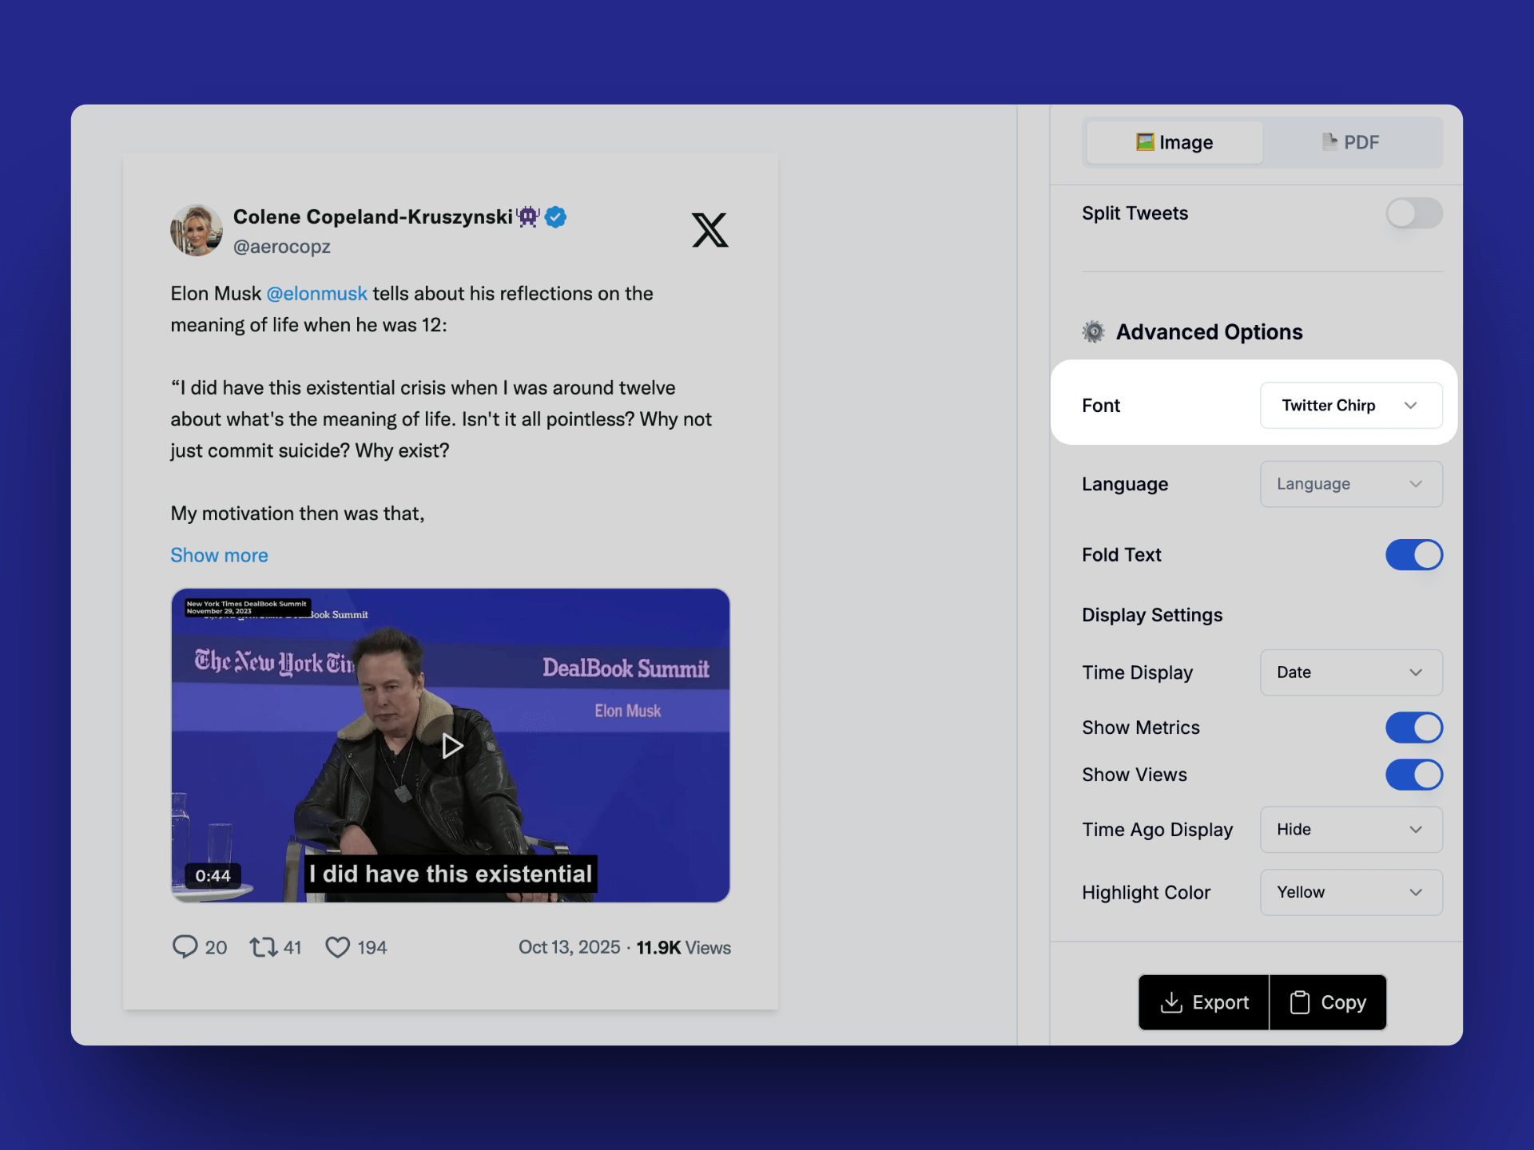This screenshot has width=1534, height=1150.
Task: Click the blue verified badge icon
Action: (556, 216)
